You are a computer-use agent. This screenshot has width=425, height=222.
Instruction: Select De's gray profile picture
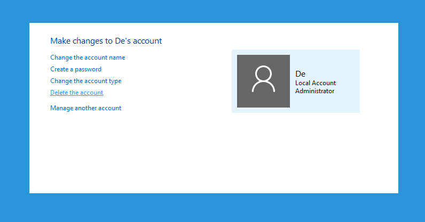pyautogui.click(x=263, y=81)
